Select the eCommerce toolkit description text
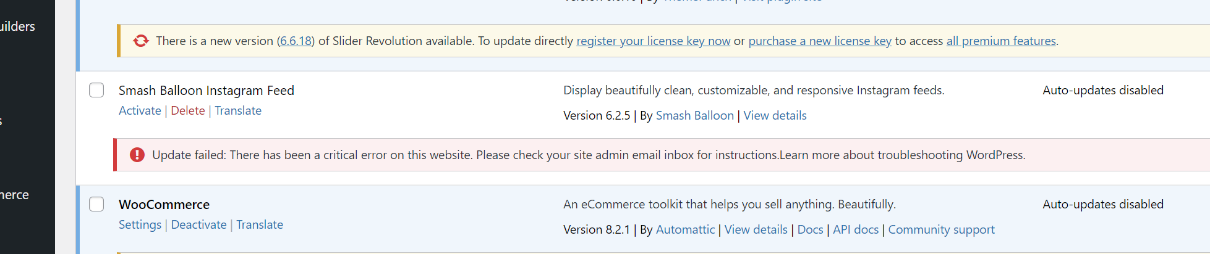 [x=730, y=204]
